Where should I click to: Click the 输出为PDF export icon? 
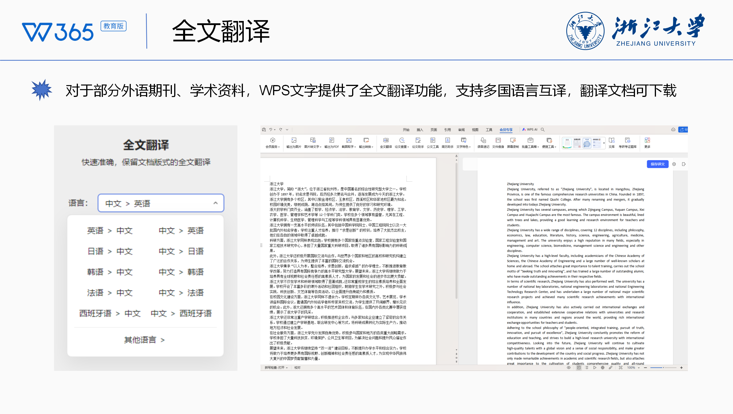331,140
